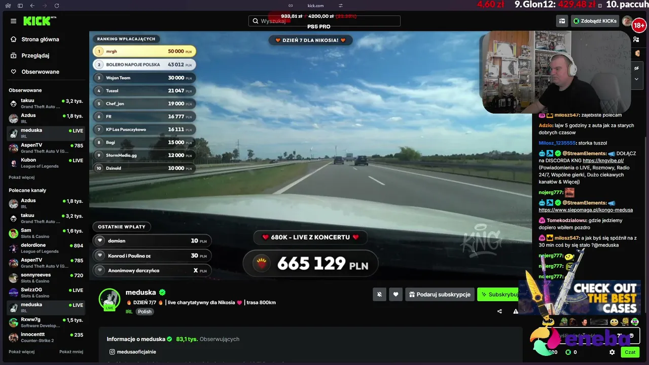Open Sam Slots & Casino channel
This screenshot has width=649, height=365.
[x=46, y=233]
